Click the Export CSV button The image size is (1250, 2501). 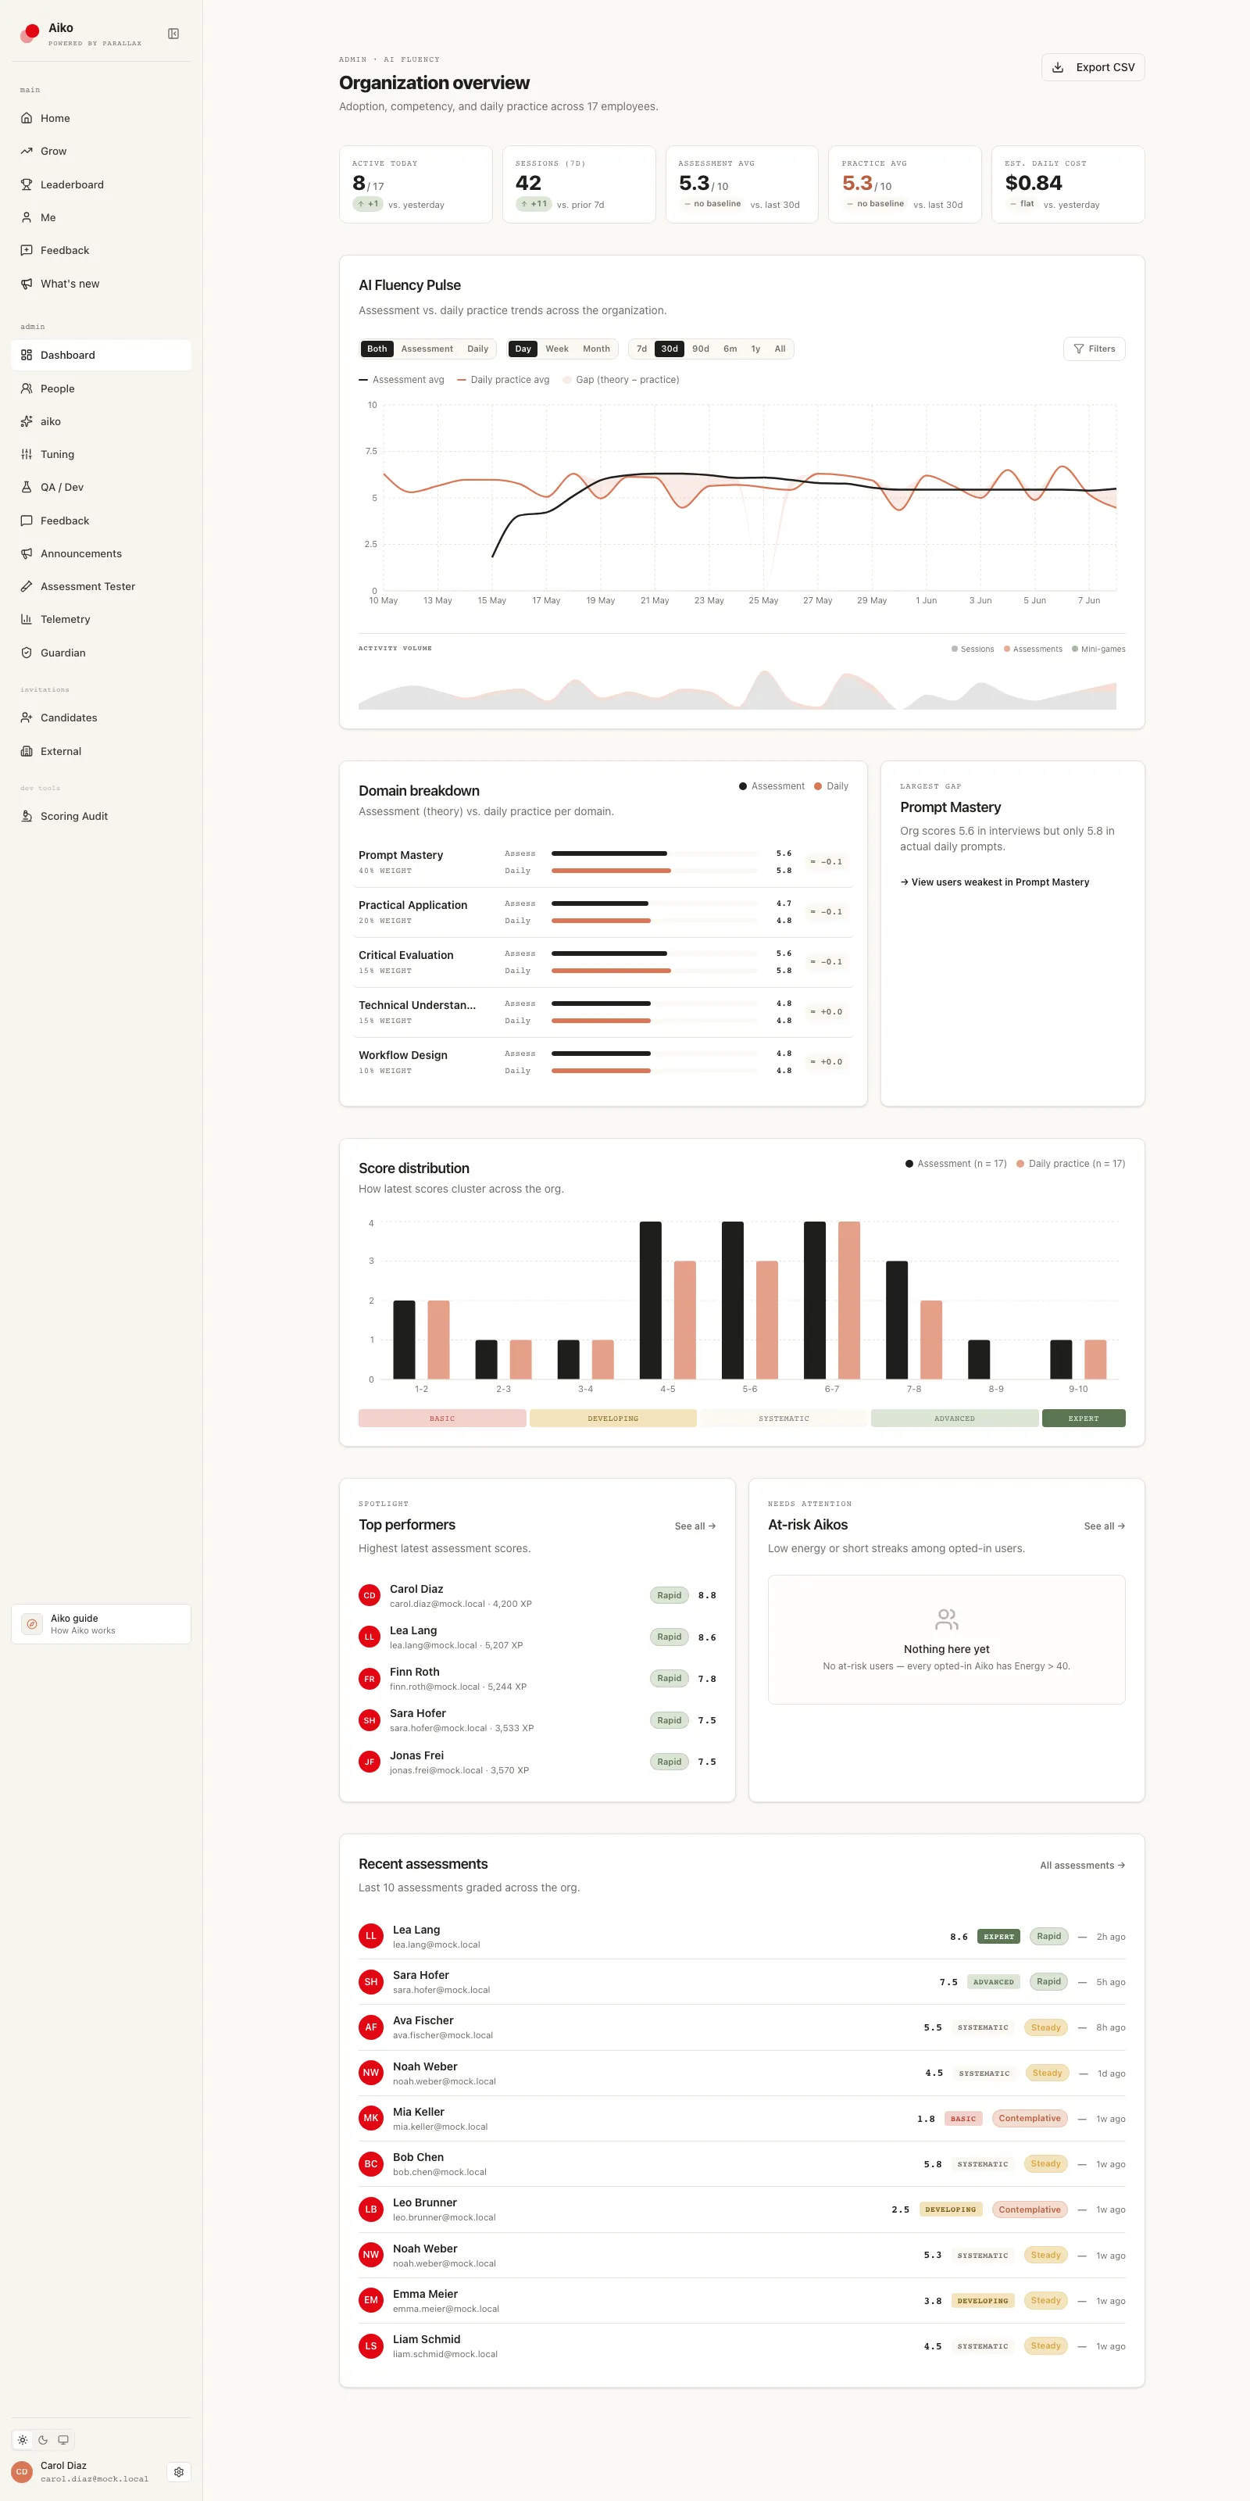(1093, 67)
